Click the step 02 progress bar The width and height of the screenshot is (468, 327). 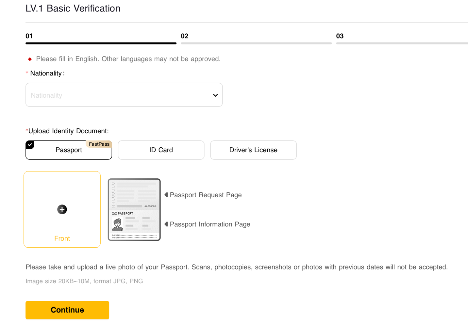(x=256, y=43)
